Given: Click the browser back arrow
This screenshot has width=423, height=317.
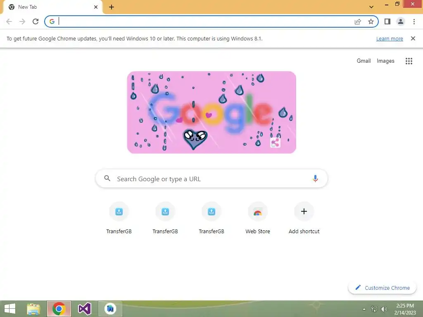Looking at the screenshot, I should click(x=9, y=21).
